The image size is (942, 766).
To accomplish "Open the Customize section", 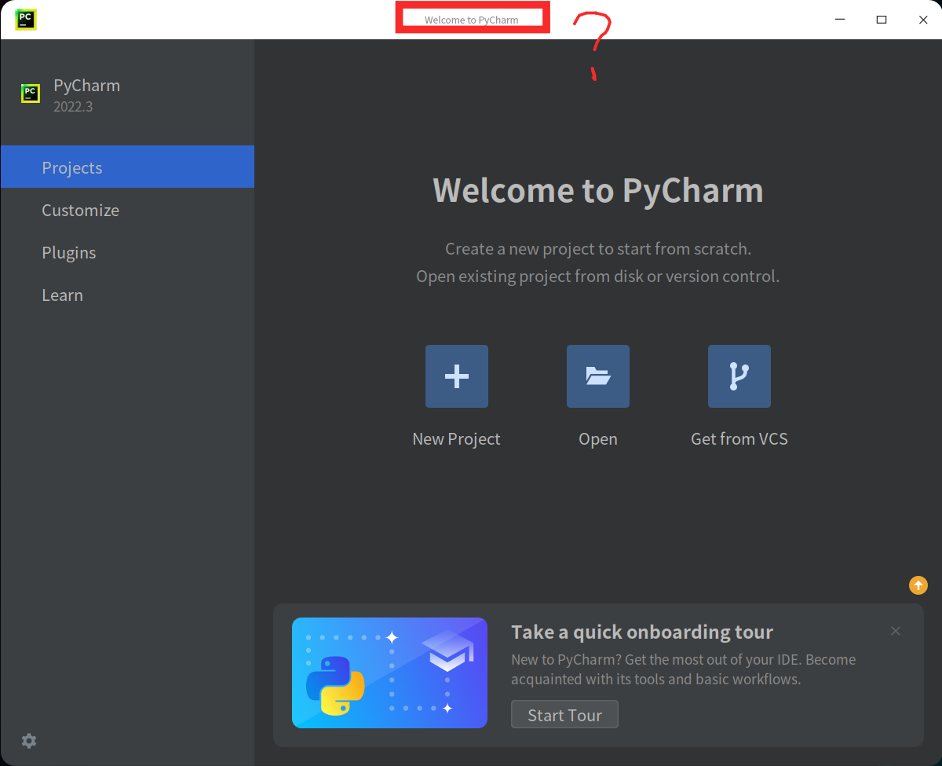I will [81, 210].
